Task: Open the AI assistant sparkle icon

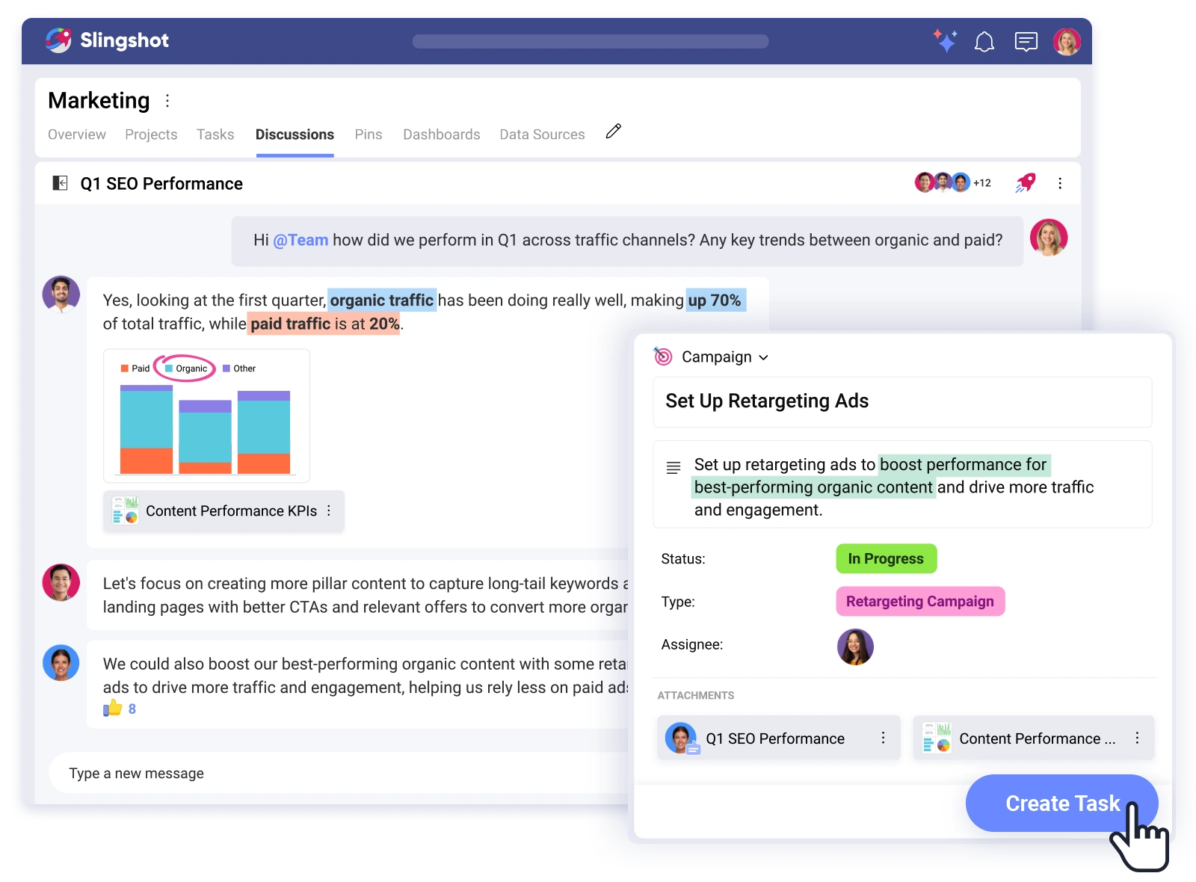Action: [945, 41]
